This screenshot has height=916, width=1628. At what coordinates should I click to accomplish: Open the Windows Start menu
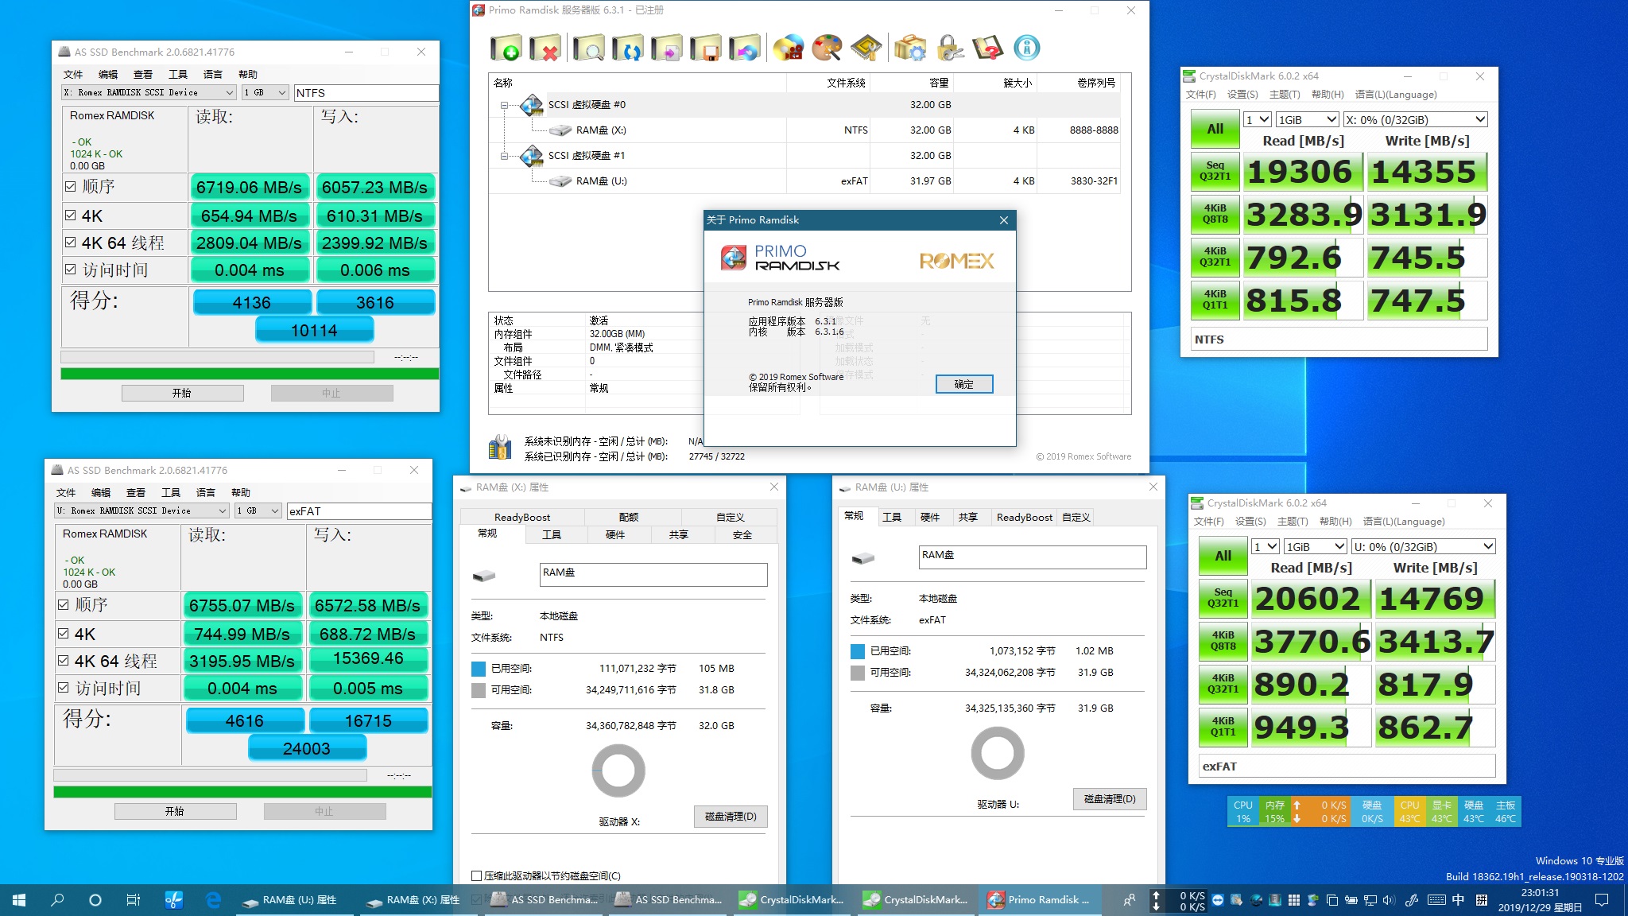[x=19, y=900]
